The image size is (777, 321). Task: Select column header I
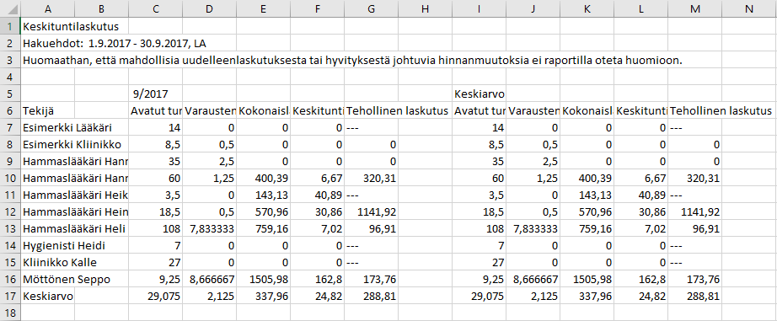(480, 8)
